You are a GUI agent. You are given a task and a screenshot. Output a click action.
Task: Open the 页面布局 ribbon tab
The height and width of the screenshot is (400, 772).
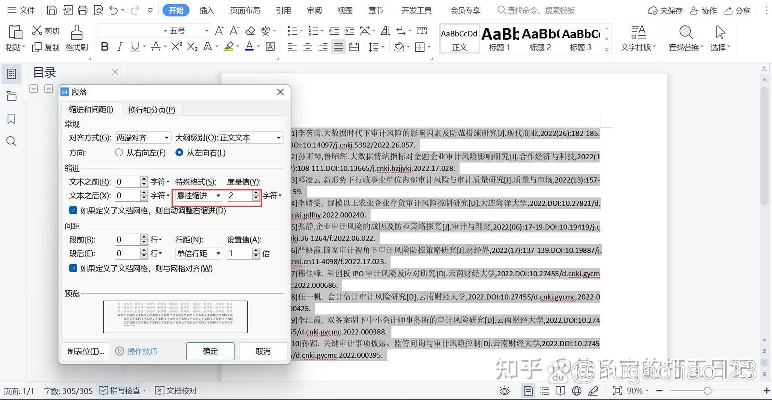[245, 10]
